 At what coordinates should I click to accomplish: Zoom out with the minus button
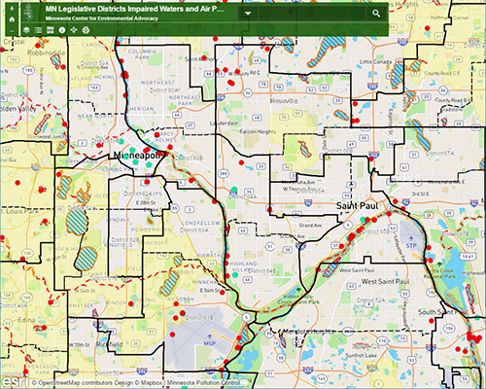click(12, 31)
